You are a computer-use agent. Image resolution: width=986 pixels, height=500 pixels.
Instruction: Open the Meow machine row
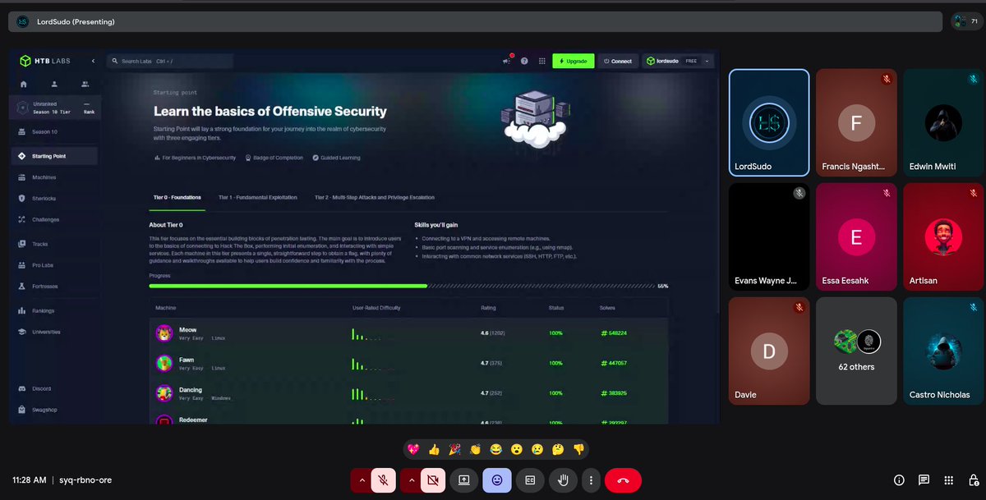coord(408,333)
